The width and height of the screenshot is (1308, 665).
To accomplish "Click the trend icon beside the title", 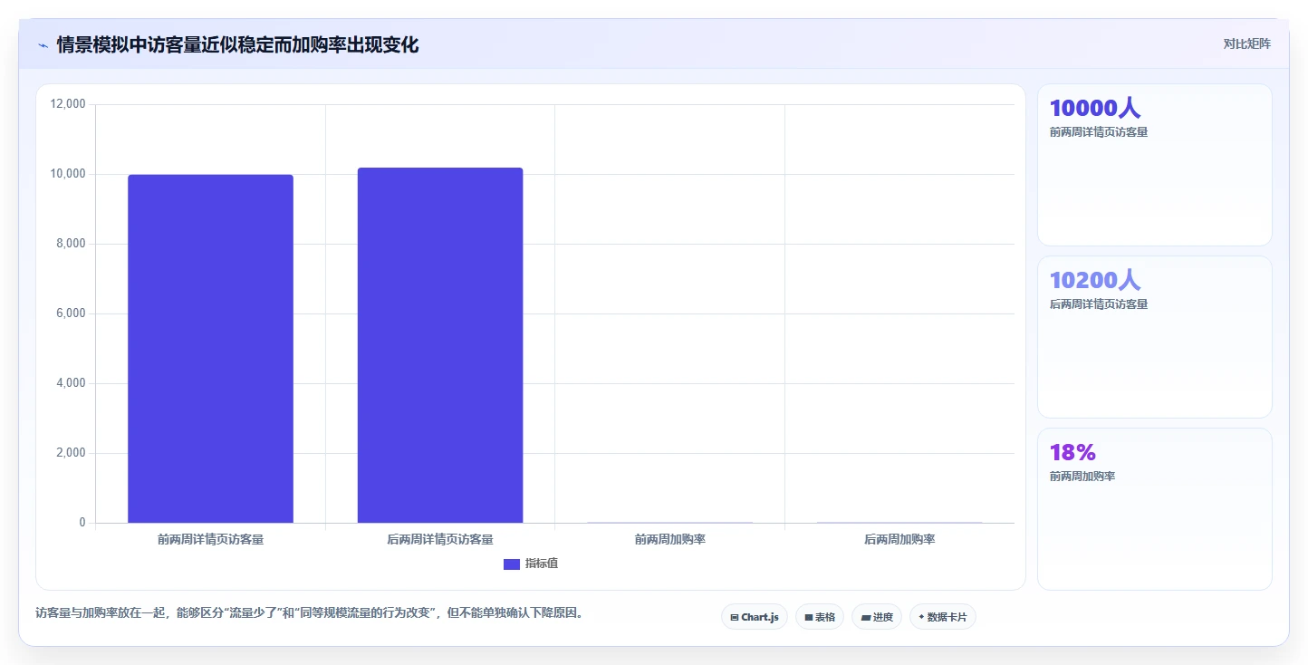I will 43,44.
